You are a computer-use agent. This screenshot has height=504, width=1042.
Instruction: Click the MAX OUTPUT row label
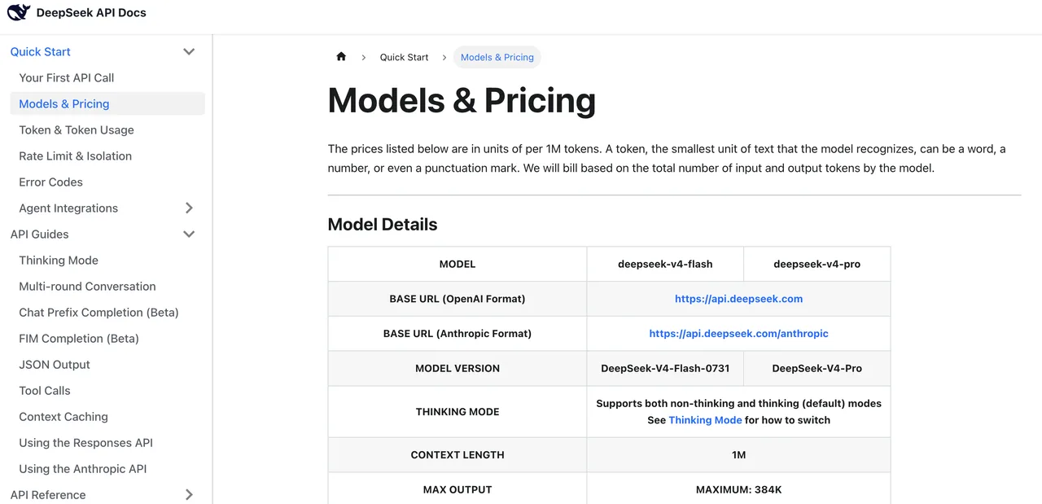458,489
